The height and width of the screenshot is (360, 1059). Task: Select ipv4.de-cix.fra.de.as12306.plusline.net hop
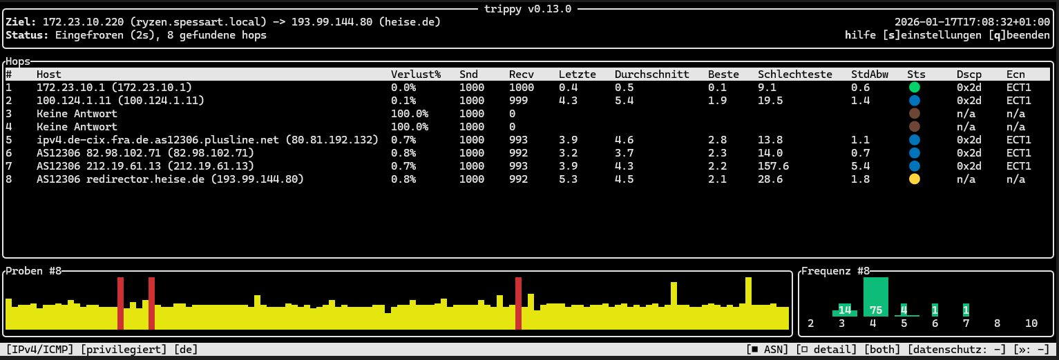[528, 140]
